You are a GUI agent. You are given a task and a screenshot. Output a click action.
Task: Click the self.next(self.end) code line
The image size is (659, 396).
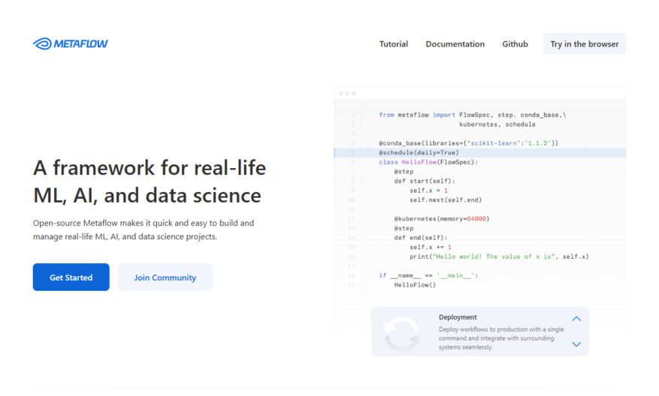[446, 200]
